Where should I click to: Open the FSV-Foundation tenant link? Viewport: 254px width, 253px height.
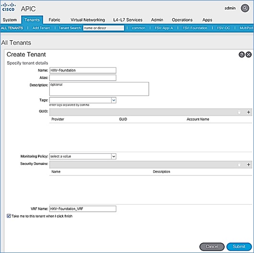point(195,28)
